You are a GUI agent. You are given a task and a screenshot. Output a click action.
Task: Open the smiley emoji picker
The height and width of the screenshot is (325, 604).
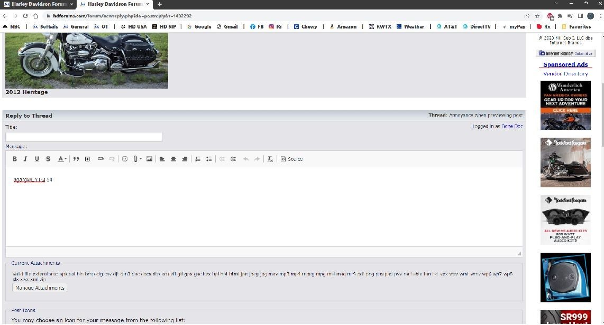(125, 159)
